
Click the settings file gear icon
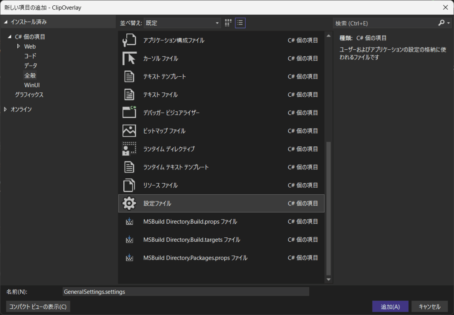pyautogui.click(x=129, y=203)
